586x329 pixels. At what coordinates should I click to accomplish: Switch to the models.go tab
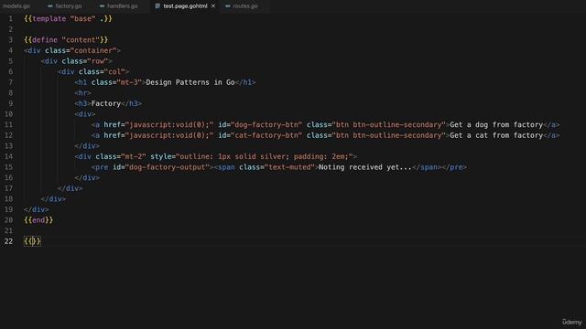click(16, 6)
